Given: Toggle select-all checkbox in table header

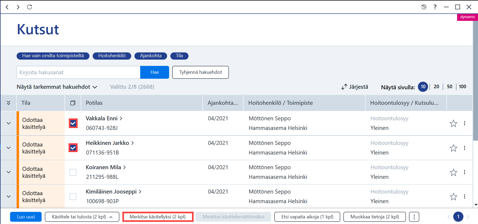Looking at the screenshot, I should click(x=73, y=103).
